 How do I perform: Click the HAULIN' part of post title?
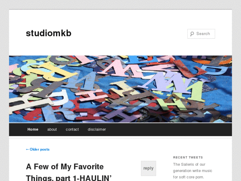96,178
